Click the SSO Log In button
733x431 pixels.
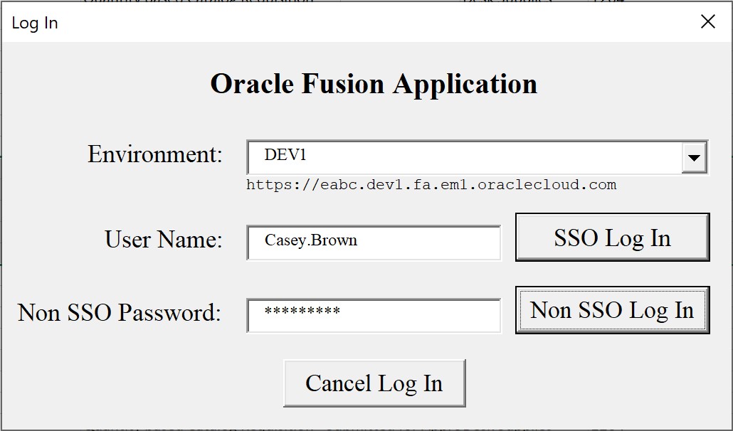(611, 238)
